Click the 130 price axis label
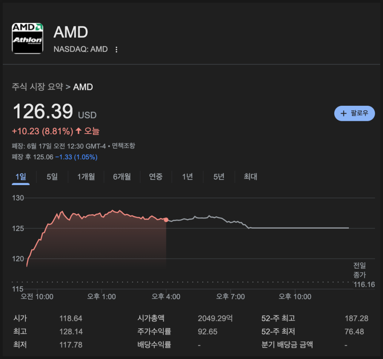Viewport: 383px width, 359px height. (18, 198)
